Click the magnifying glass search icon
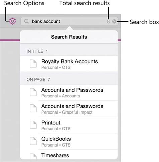 point(26,21)
